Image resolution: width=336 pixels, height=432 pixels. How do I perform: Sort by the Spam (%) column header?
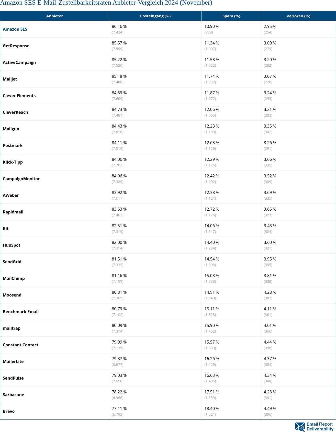231,16
